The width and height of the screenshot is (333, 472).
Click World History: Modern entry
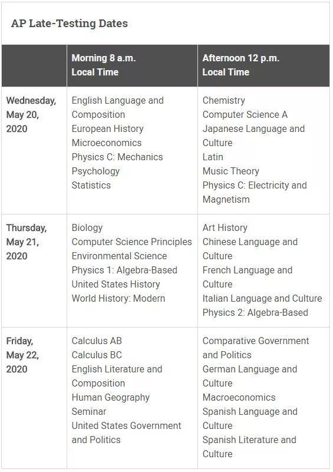(118, 299)
